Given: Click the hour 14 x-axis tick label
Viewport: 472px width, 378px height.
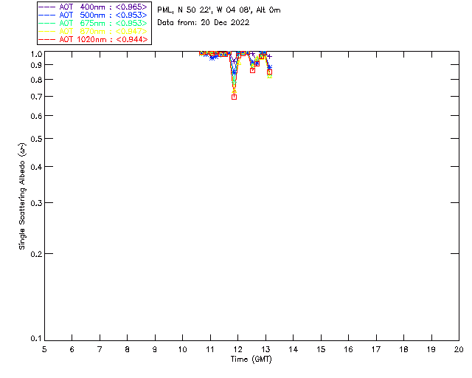Looking at the screenshot, I should pyautogui.click(x=294, y=349).
